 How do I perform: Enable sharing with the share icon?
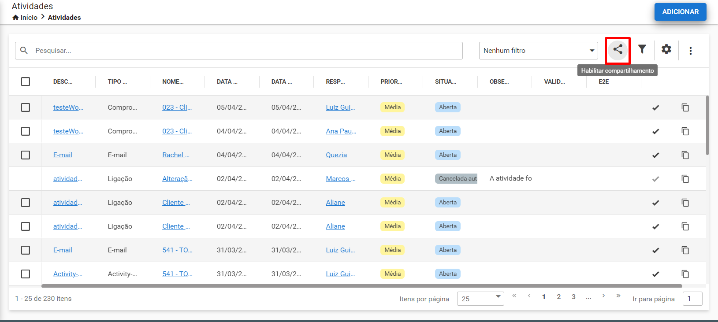(x=618, y=50)
